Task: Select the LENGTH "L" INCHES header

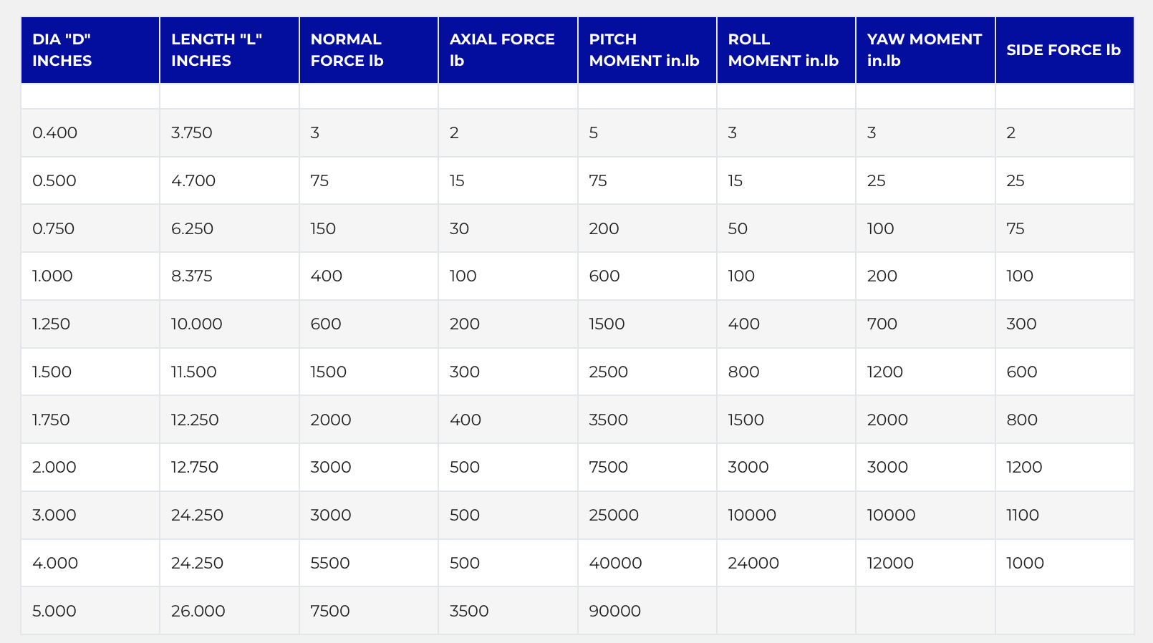Action: tap(229, 50)
